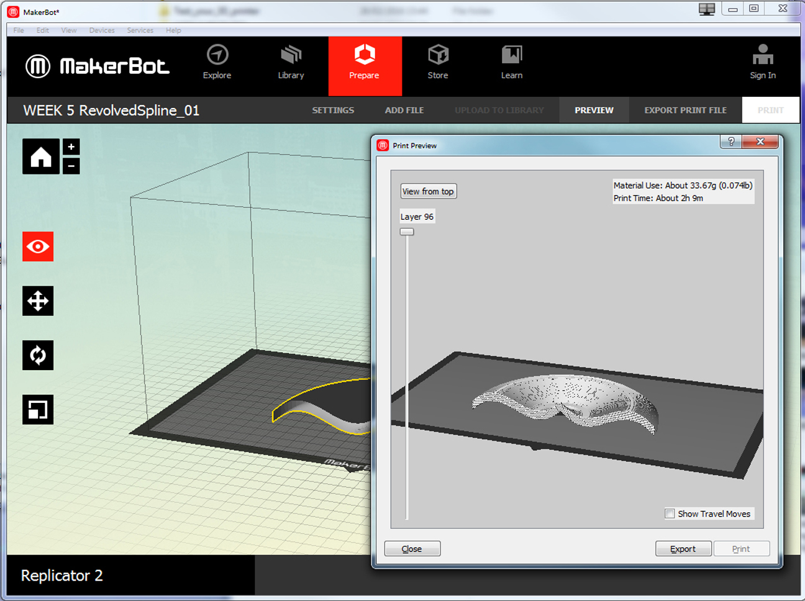Open the Devices menu
Viewport: 805px width, 601px height.
[x=102, y=30]
